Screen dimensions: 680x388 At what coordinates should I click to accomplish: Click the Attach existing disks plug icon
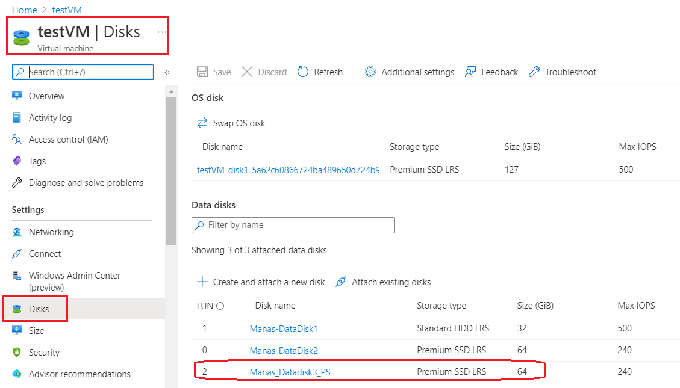pyautogui.click(x=341, y=282)
